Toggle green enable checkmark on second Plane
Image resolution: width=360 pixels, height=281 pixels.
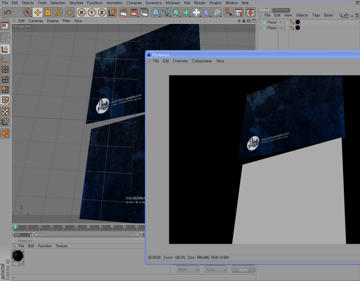[x=287, y=28]
